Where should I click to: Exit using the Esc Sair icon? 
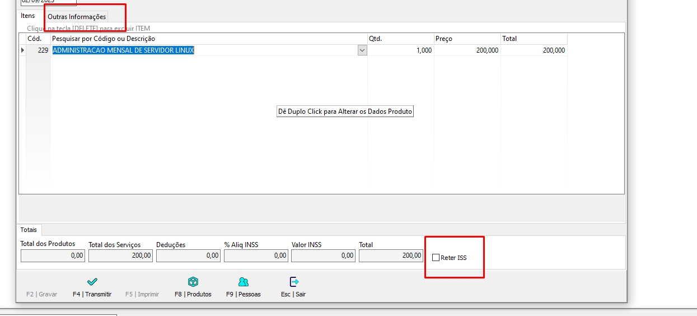click(293, 282)
